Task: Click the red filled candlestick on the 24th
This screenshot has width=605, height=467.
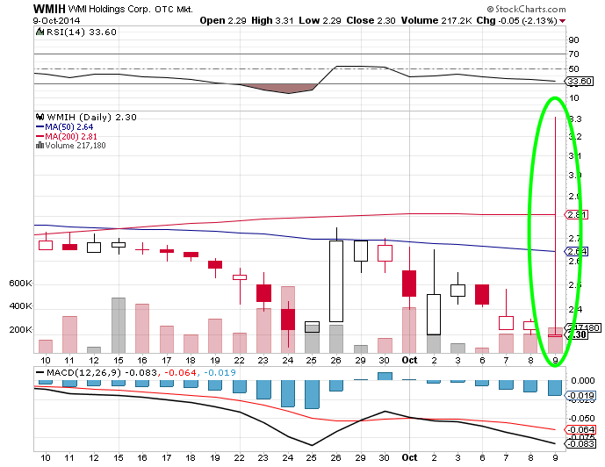Action: click(288, 320)
